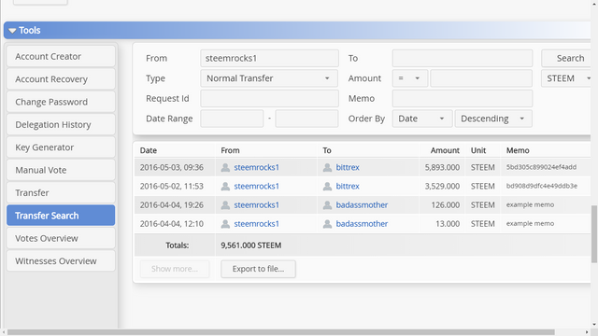Click the Date Range start field
The width and height of the screenshot is (598, 336).
pos(232,119)
